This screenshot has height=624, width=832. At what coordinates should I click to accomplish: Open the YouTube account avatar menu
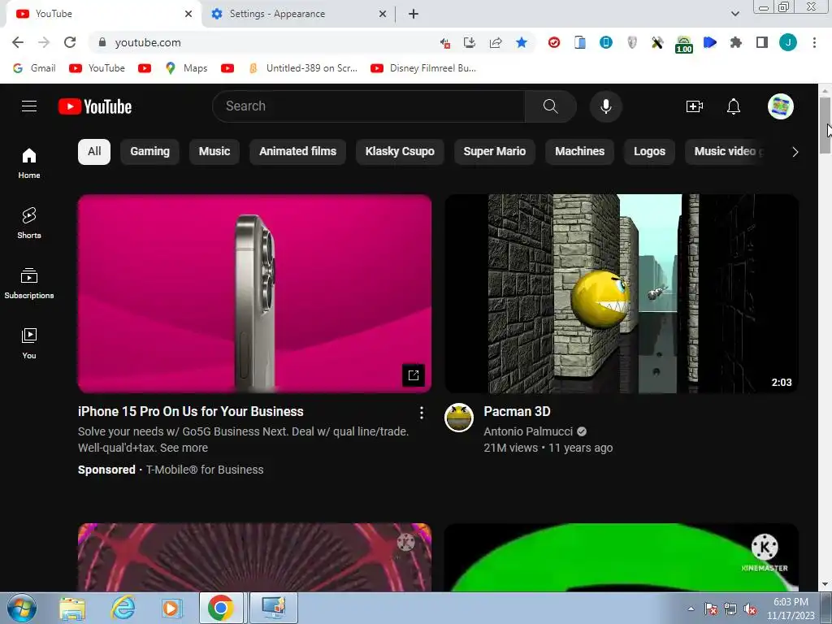pos(780,106)
